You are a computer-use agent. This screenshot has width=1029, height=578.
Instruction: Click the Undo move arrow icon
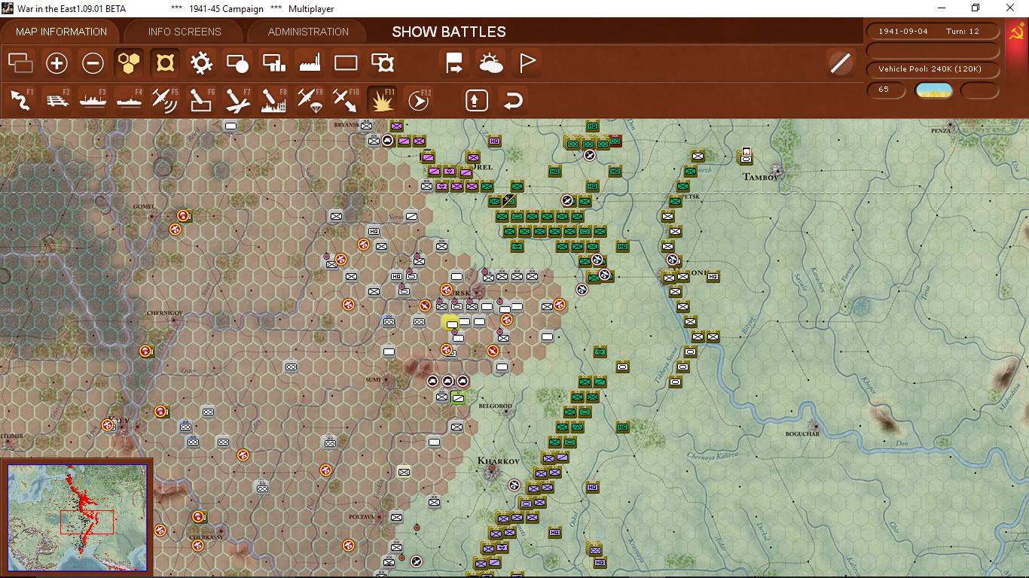pos(512,99)
